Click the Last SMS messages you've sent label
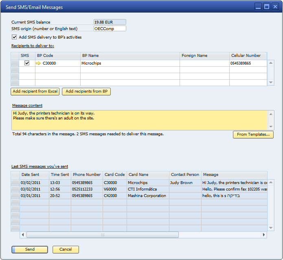The width and height of the screenshot is (283, 260). pyautogui.click(x=40, y=167)
